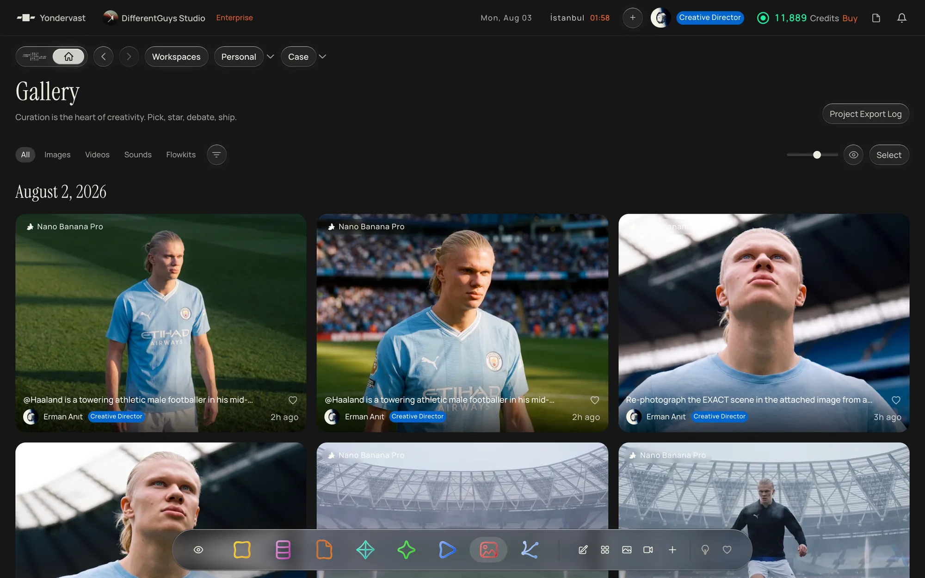Select the pink database dock tool
Image resolution: width=925 pixels, height=578 pixels.
283,550
